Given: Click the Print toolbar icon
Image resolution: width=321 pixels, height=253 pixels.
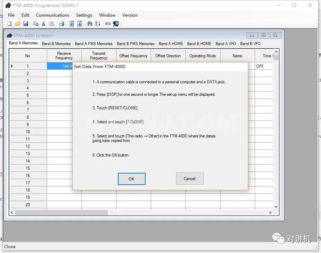Looking at the screenshot, I should click(61, 24).
